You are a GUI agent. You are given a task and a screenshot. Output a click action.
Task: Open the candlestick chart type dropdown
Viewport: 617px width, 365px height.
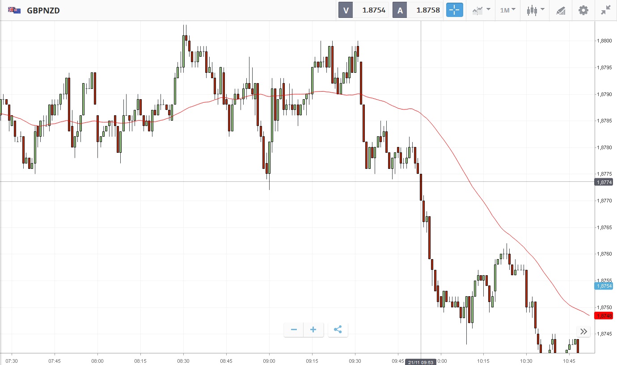pyautogui.click(x=535, y=10)
